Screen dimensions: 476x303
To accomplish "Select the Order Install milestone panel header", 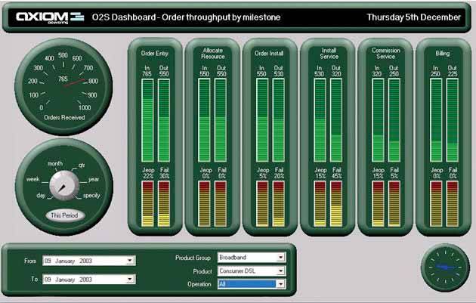I will click(x=270, y=54).
